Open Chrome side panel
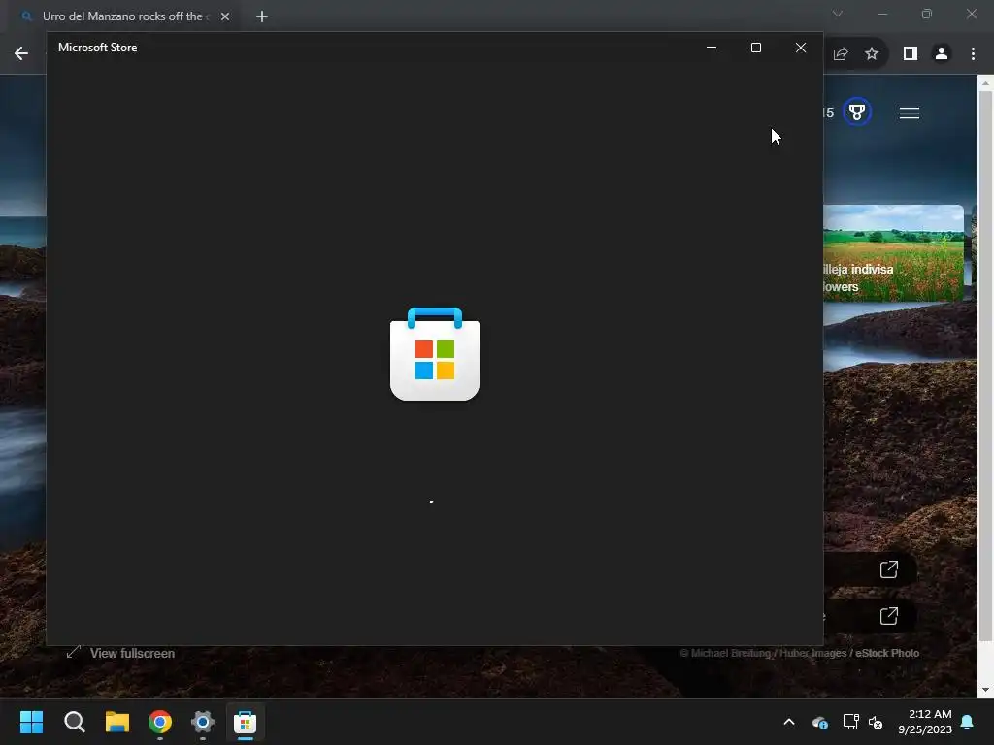Viewport: 994px width, 745px height. pyautogui.click(x=911, y=54)
